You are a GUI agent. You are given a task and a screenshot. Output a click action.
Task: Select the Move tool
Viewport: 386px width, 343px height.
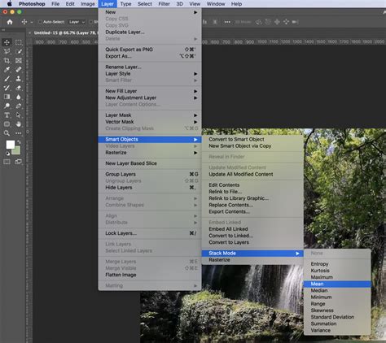pyautogui.click(x=7, y=42)
